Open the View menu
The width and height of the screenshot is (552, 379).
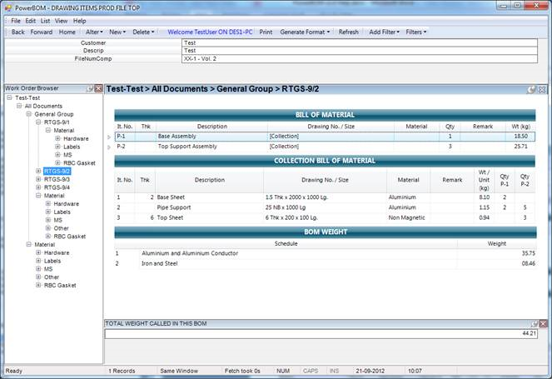click(x=62, y=20)
